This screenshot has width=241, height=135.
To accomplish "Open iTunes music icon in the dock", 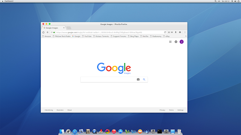I will 114,131.
